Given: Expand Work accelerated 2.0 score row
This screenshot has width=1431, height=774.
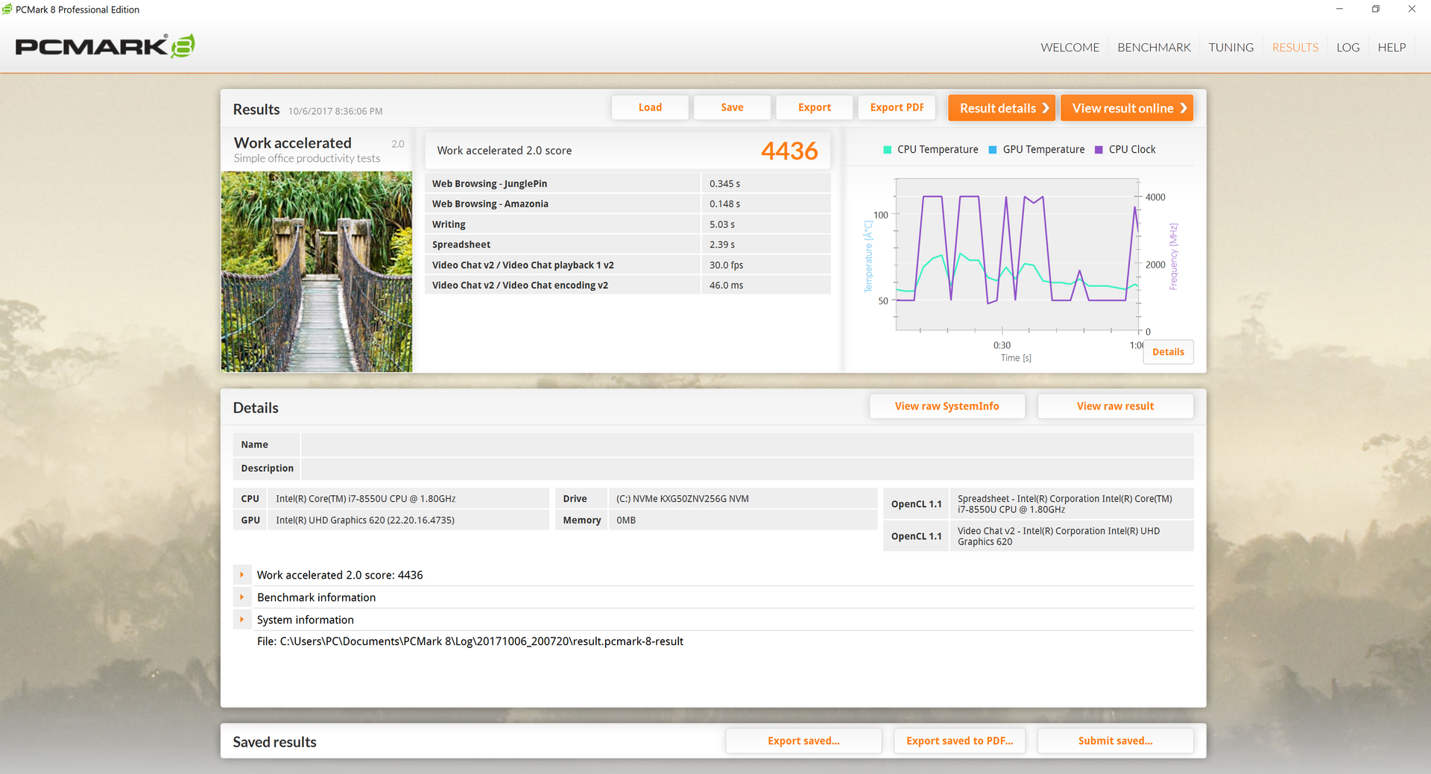Looking at the screenshot, I should click(x=241, y=575).
